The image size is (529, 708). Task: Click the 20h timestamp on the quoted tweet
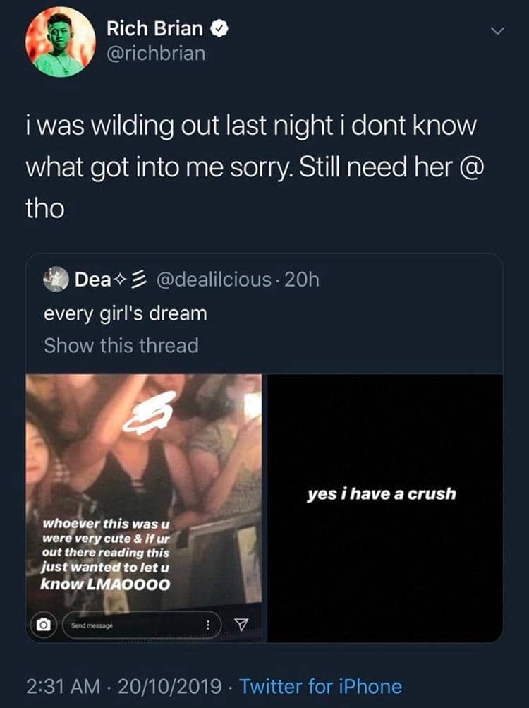pyautogui.click(x=302, y=280)
